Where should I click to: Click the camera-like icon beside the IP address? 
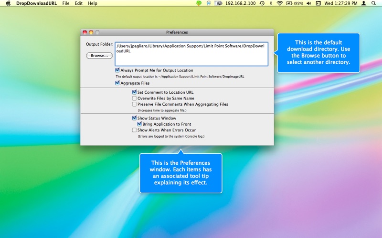coord(218,3)
